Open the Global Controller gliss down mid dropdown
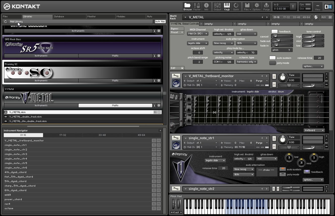The width and height of the screenshot is (335, 216). 246,34
